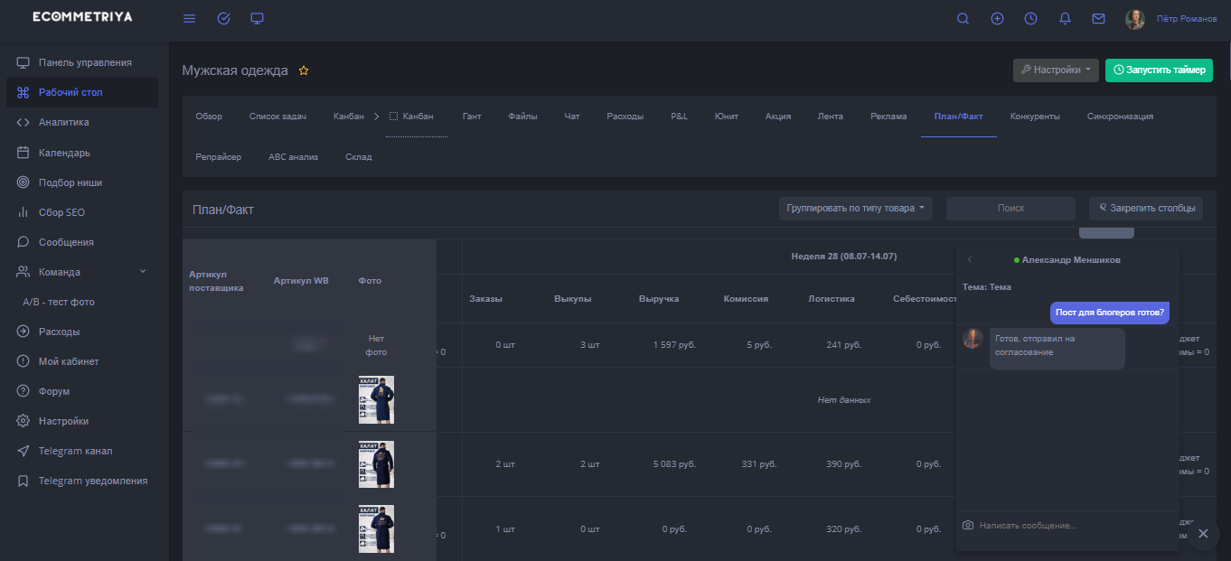
Task: Click the hamburger menu icon in header
Action: point(189,19)
